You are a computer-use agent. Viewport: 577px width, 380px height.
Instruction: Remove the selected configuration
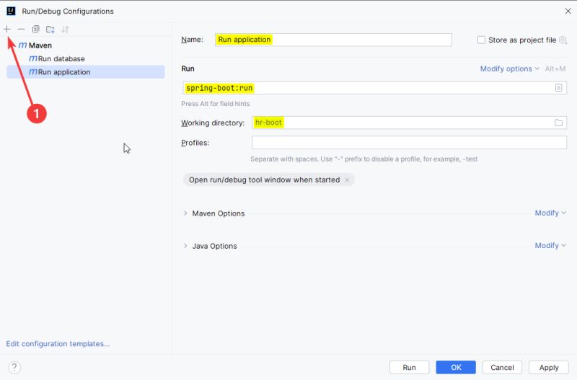(22, 29)
